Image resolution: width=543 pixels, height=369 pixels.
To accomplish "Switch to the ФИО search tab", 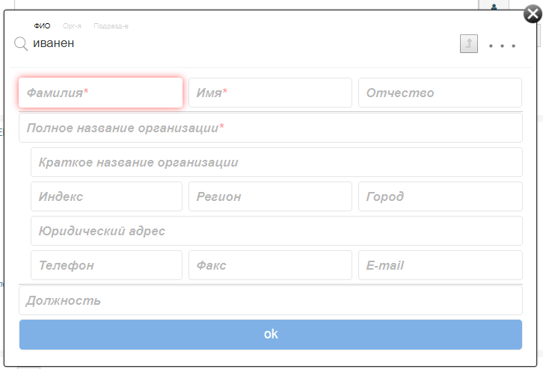I will pyautogui.click(x=42, y=26).
